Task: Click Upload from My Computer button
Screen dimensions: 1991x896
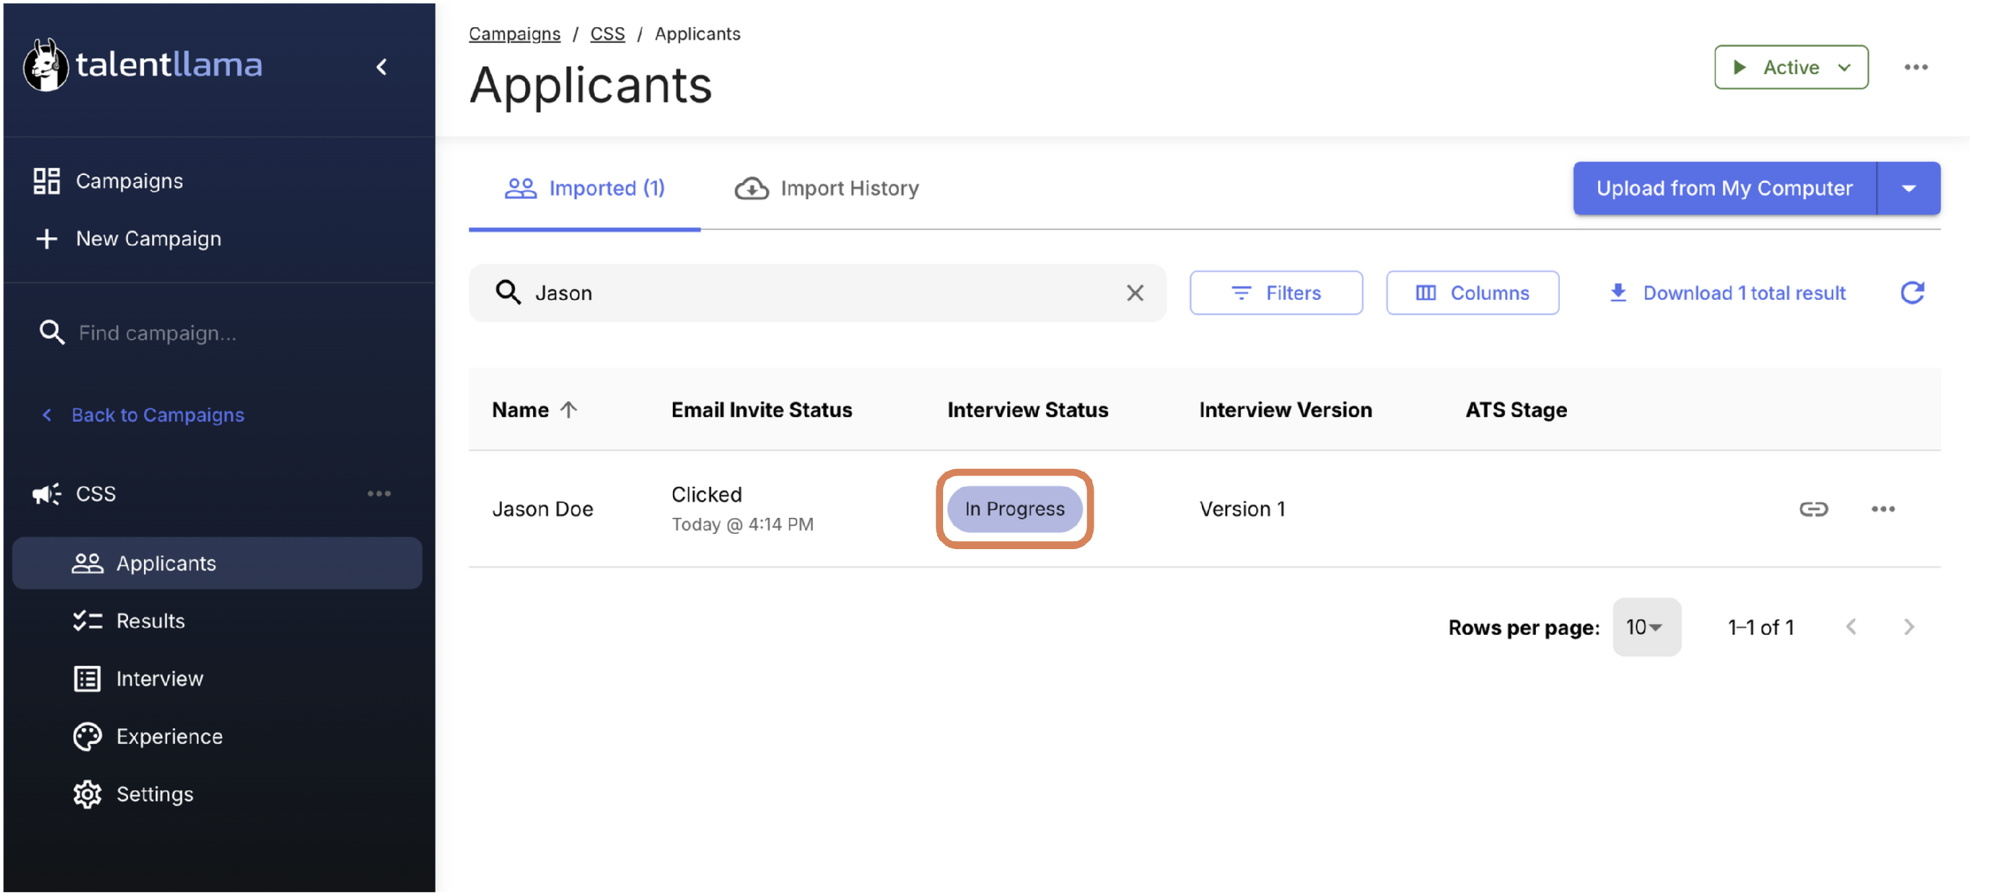Action: point(1724,188)
